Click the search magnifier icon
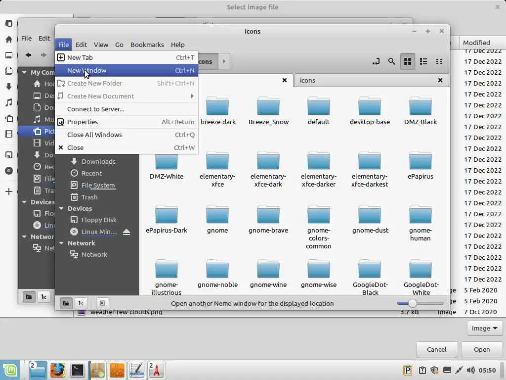This screenshot has height=380, width=506. click(391, 61)
